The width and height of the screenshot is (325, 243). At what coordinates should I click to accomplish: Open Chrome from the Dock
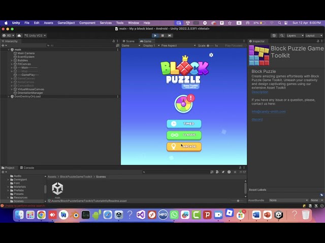[x=41, y=215]
